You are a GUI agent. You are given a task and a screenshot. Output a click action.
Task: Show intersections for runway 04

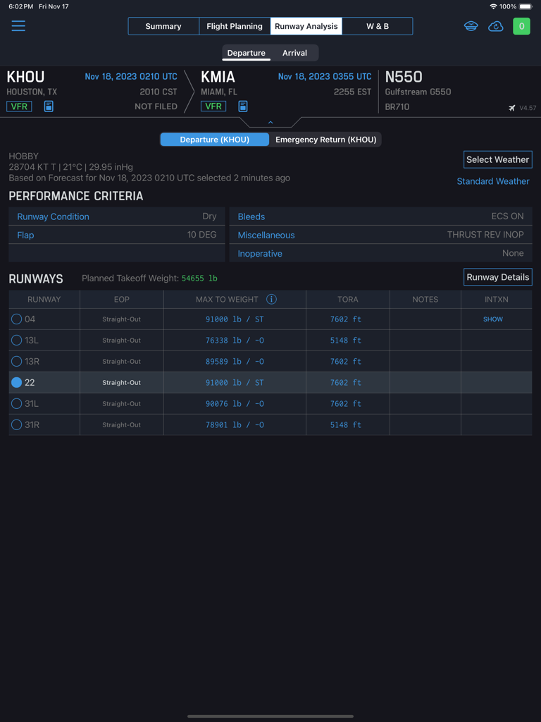tap(493, 319)
